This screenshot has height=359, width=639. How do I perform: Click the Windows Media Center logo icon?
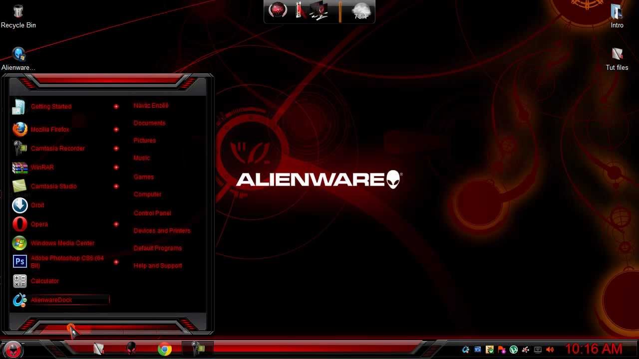pyautogui.click(x=19, y=243)
